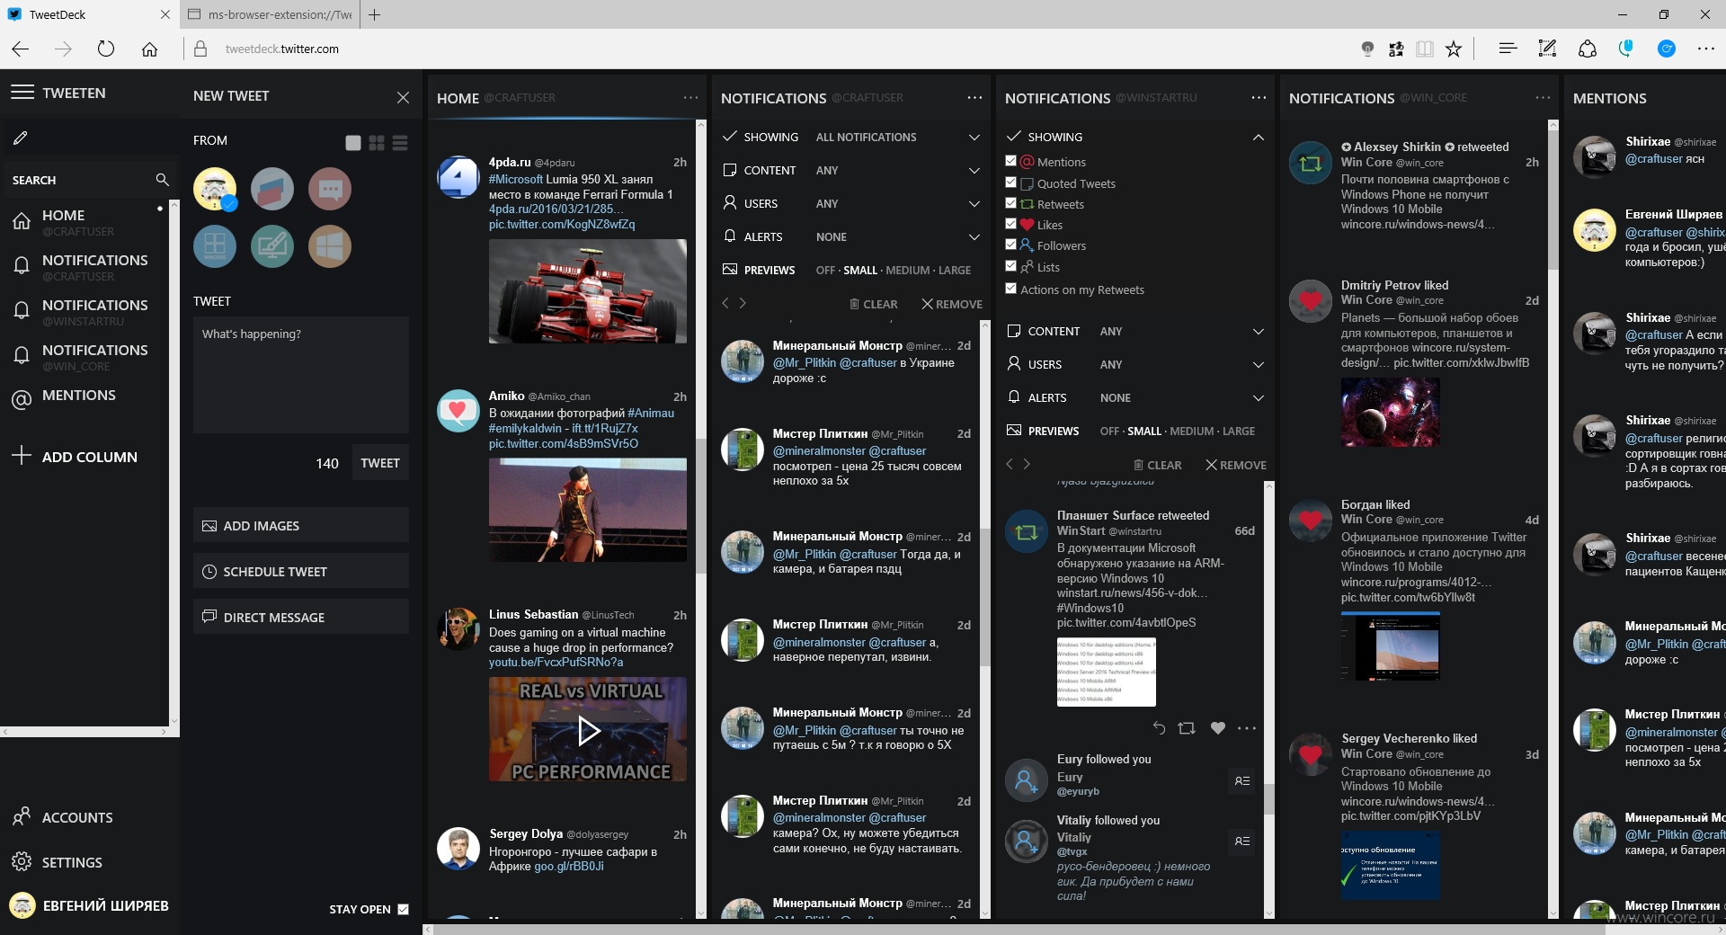This screenshot has width=1726, height=935.
Task: Open the Edge Hub icon
Action: tap(1508, 49)
